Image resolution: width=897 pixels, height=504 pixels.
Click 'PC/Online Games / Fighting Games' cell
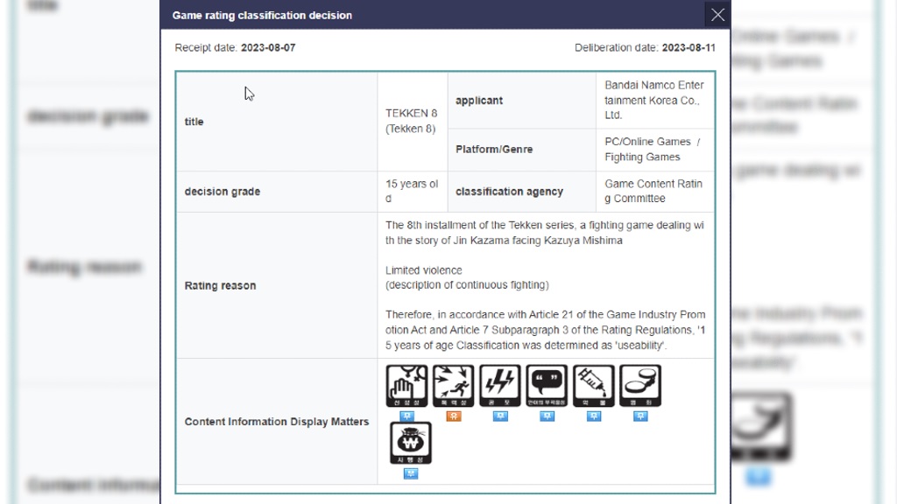point(654,149)
